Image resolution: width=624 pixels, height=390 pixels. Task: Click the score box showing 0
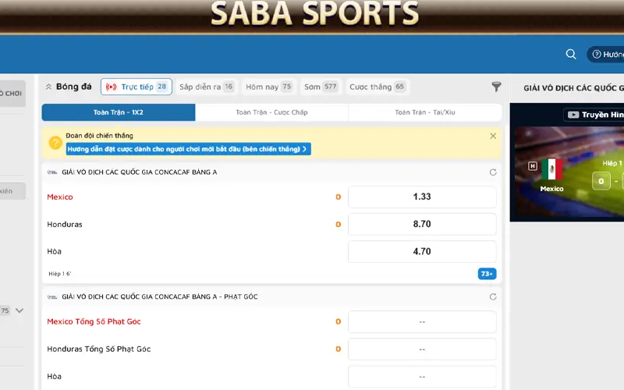point(601,181)
